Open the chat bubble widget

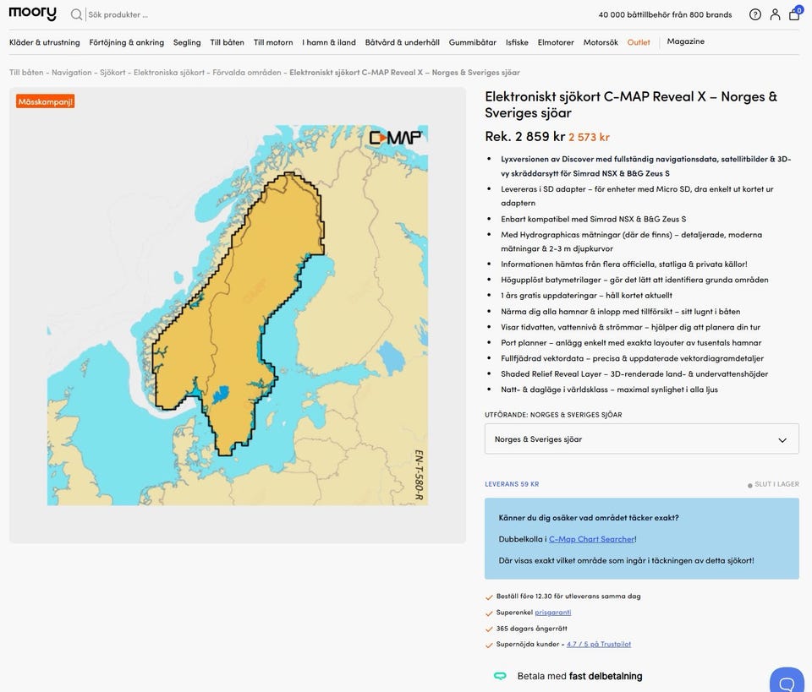click(x=787, y=682)
